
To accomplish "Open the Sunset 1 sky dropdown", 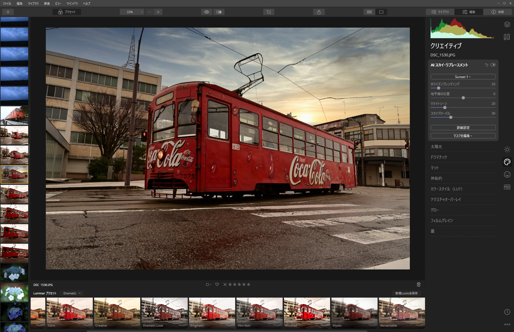I will pos(463,77).
